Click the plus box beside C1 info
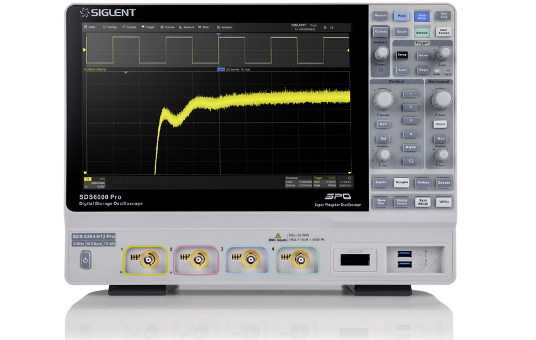The image size is (536, 340). click(117, 183)
